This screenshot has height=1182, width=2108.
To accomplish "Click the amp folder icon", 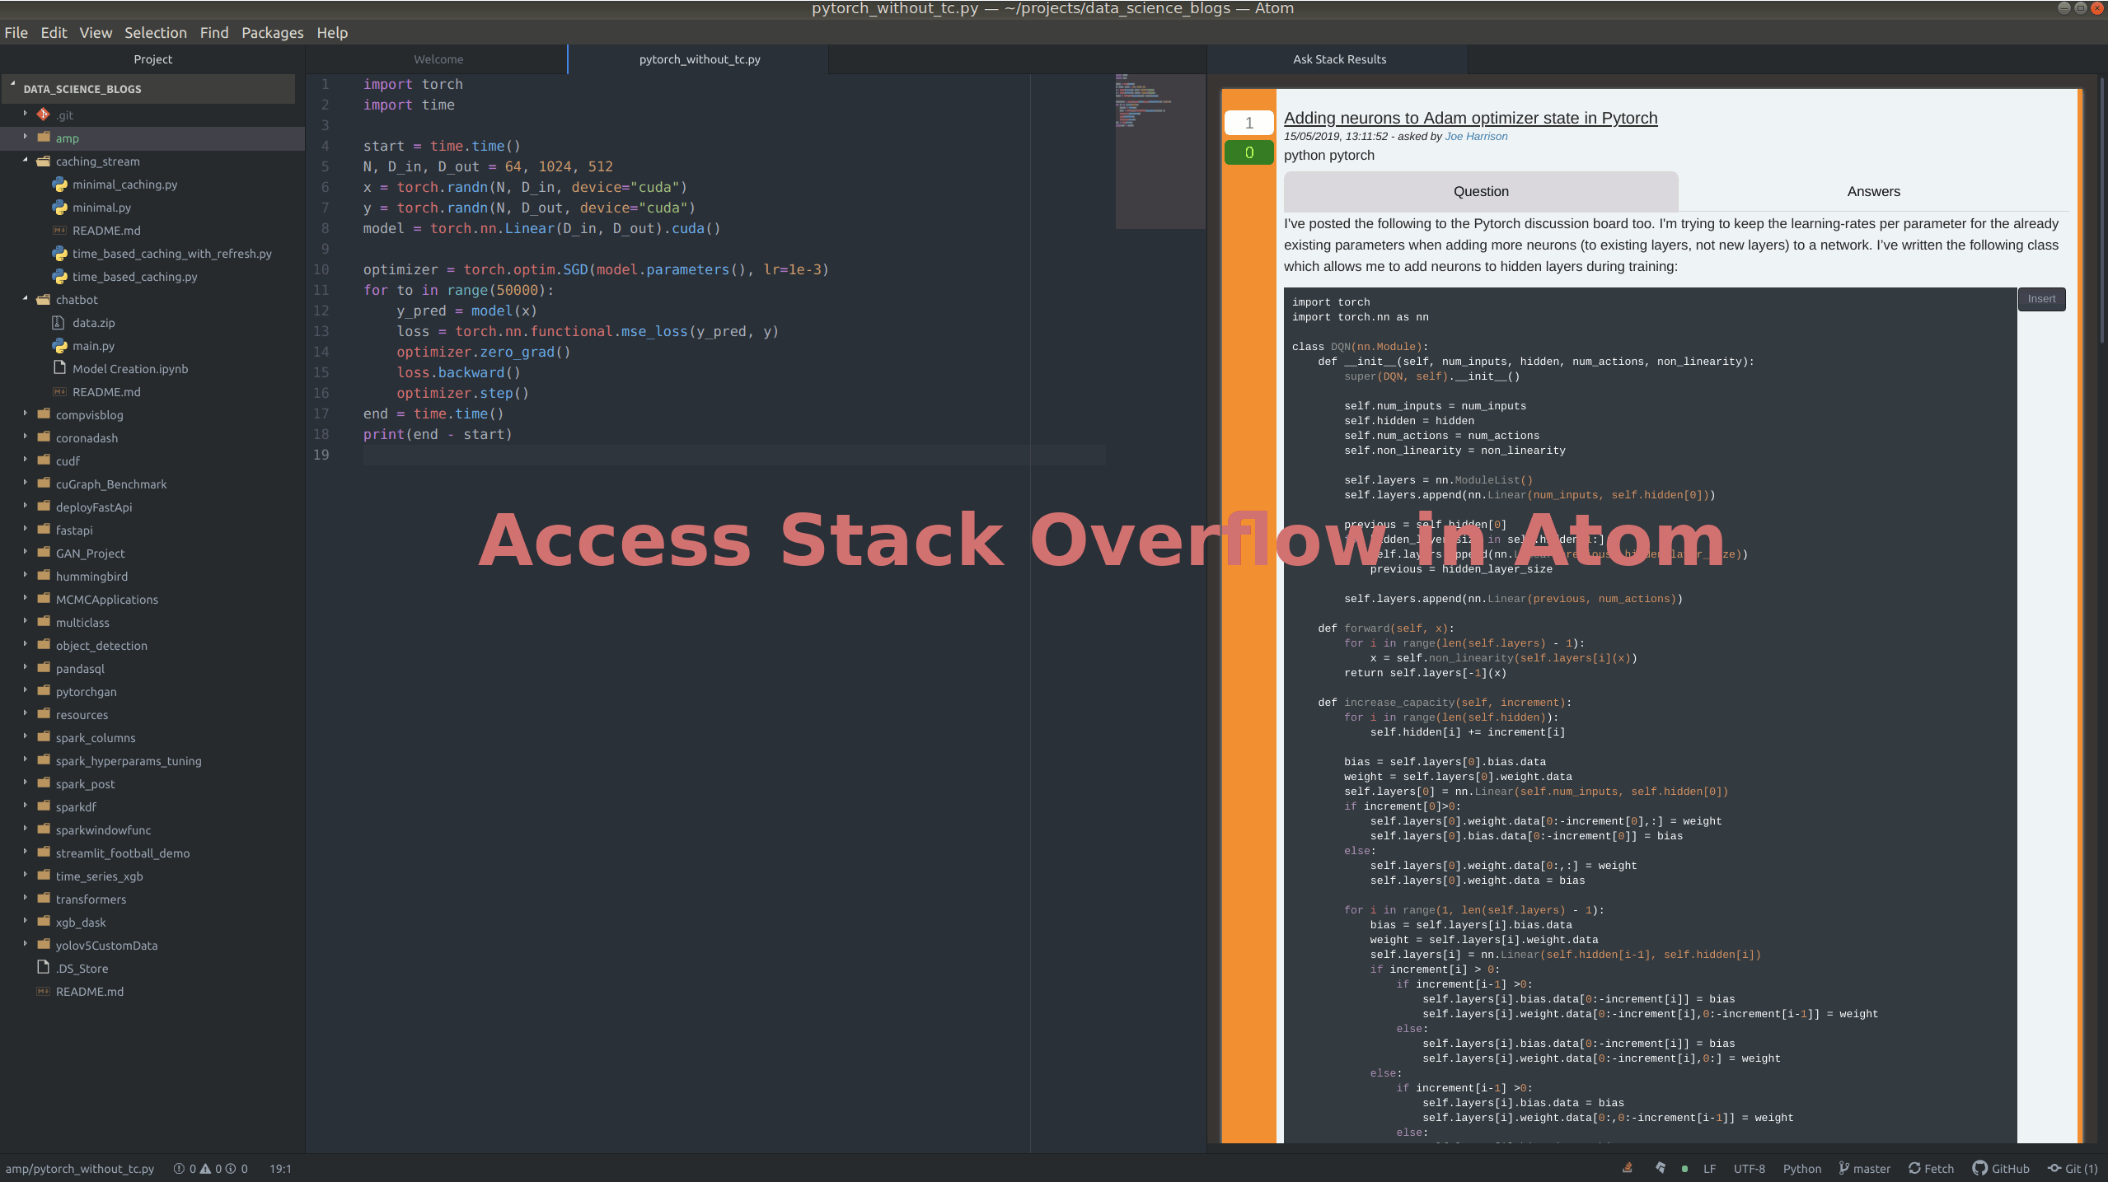I will pyautogui.click(x=44, y=138).
